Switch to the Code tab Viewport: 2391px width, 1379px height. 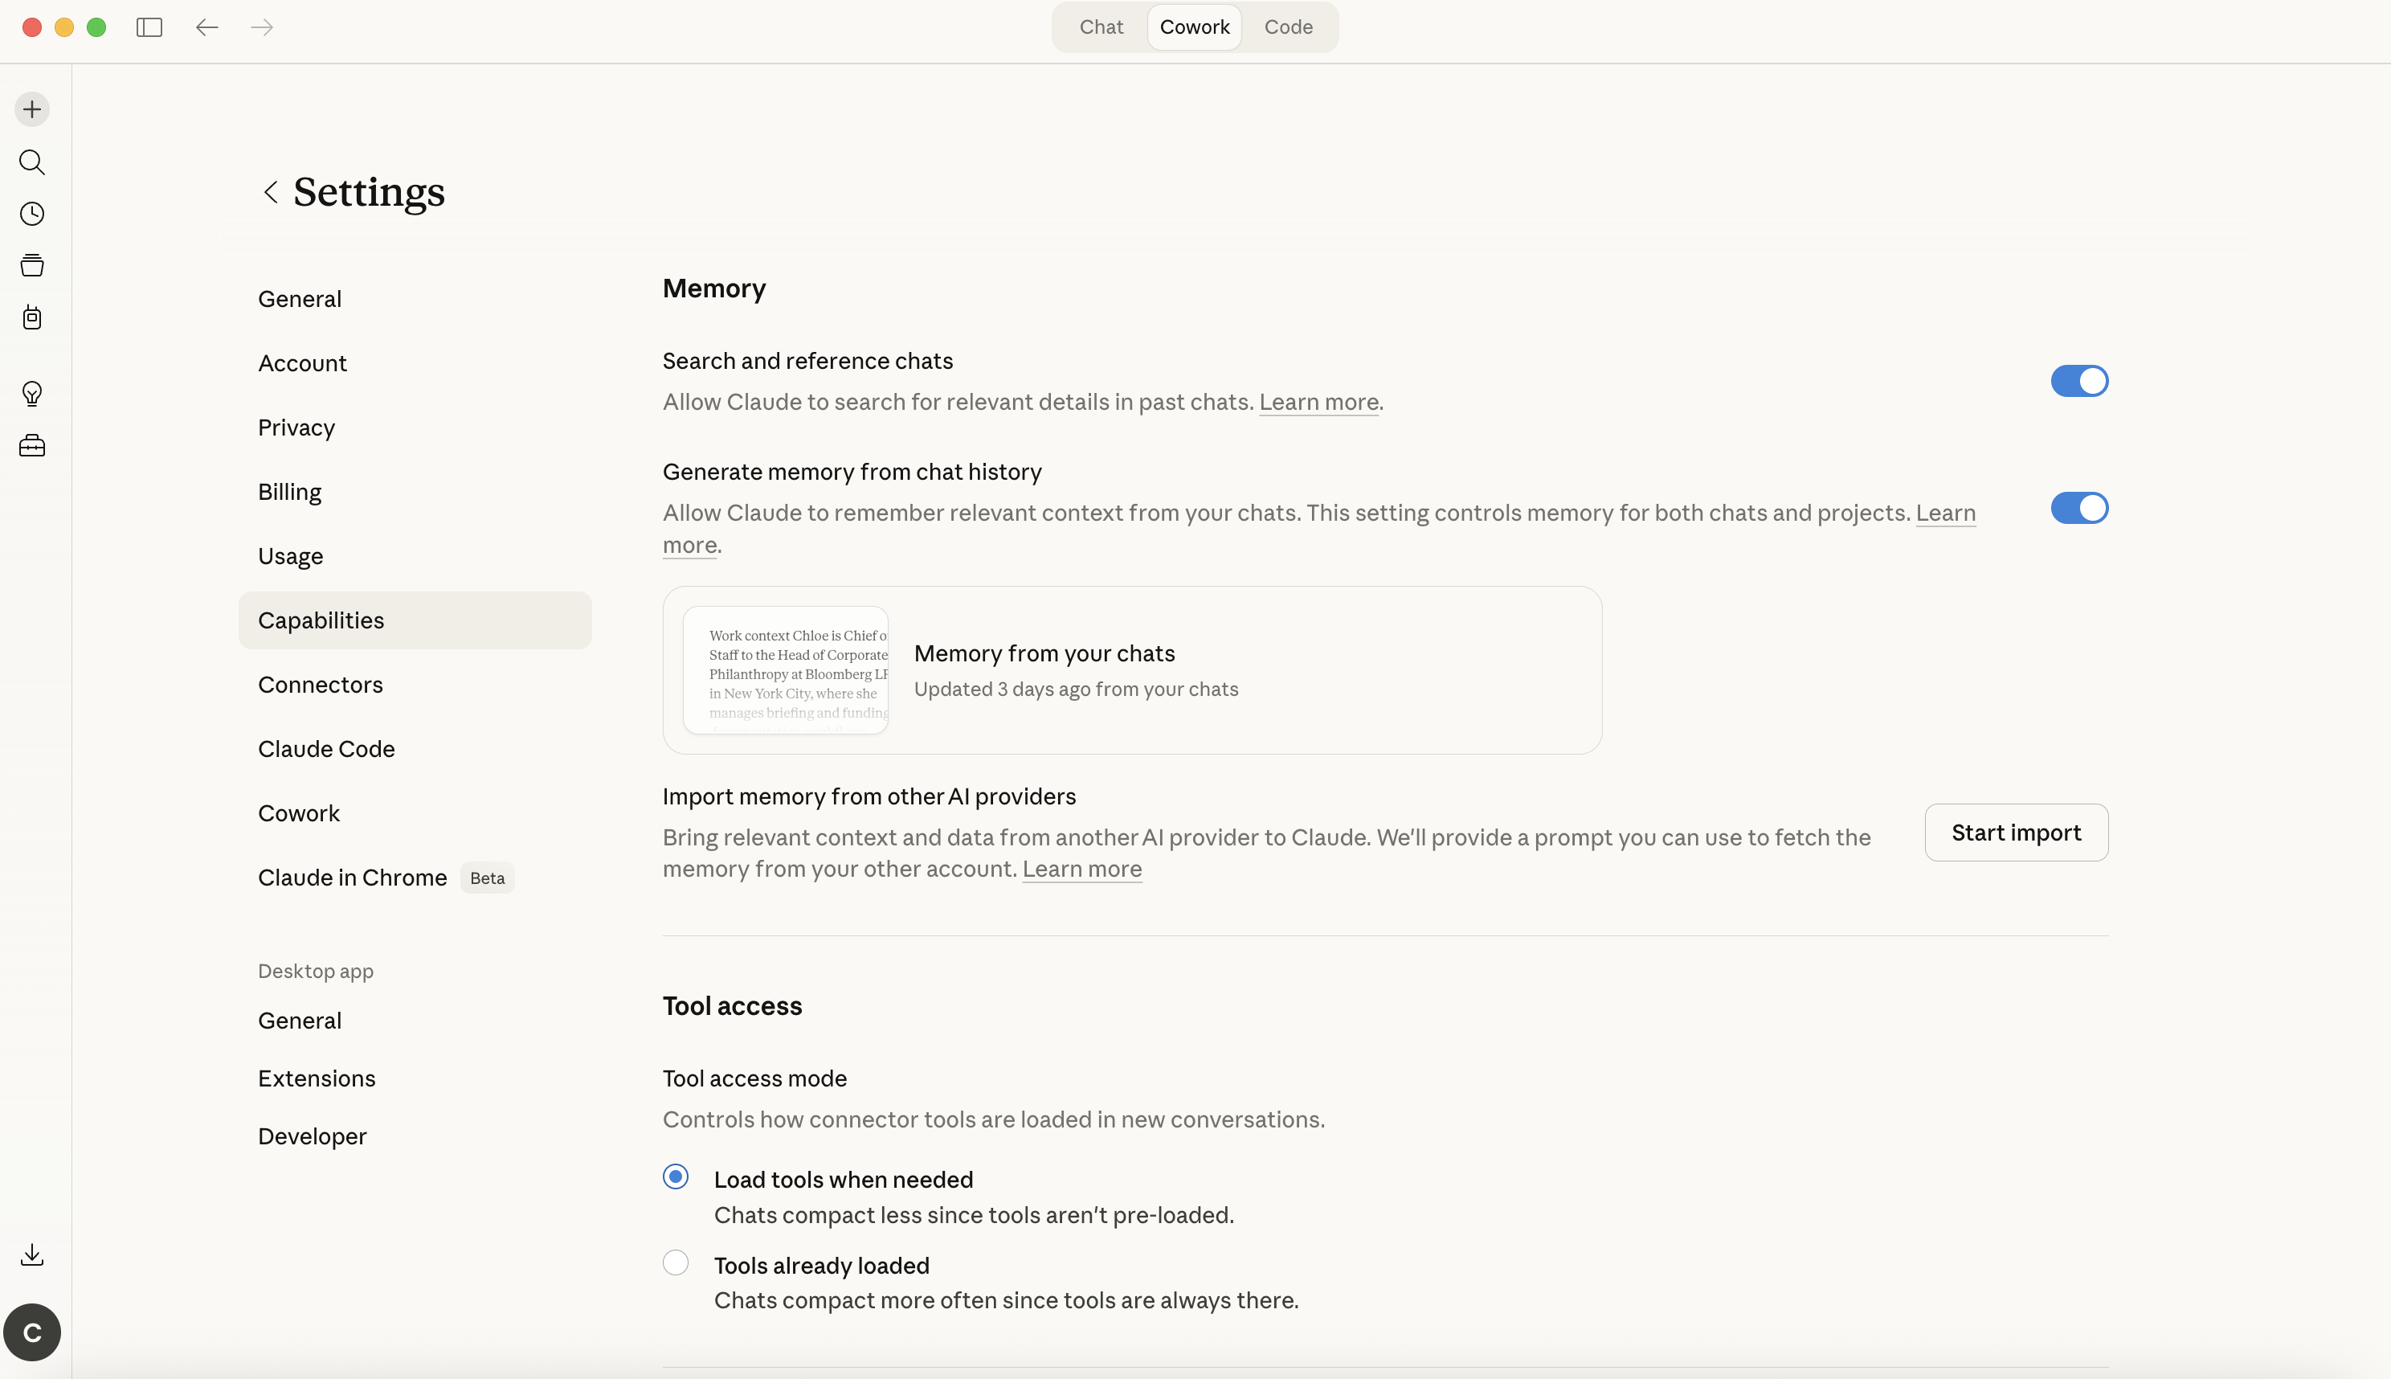click(x=1289, y=27)
